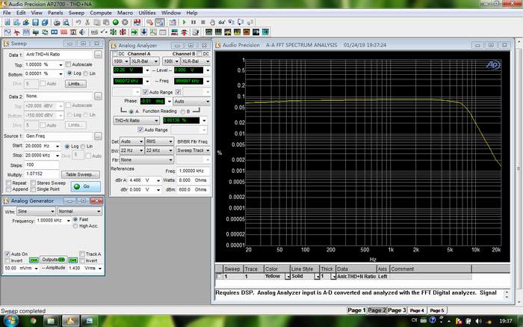Viewport: 523px width, 327px height.
Task: Click the Steps input field showing 100
Action: pos(42,165)
